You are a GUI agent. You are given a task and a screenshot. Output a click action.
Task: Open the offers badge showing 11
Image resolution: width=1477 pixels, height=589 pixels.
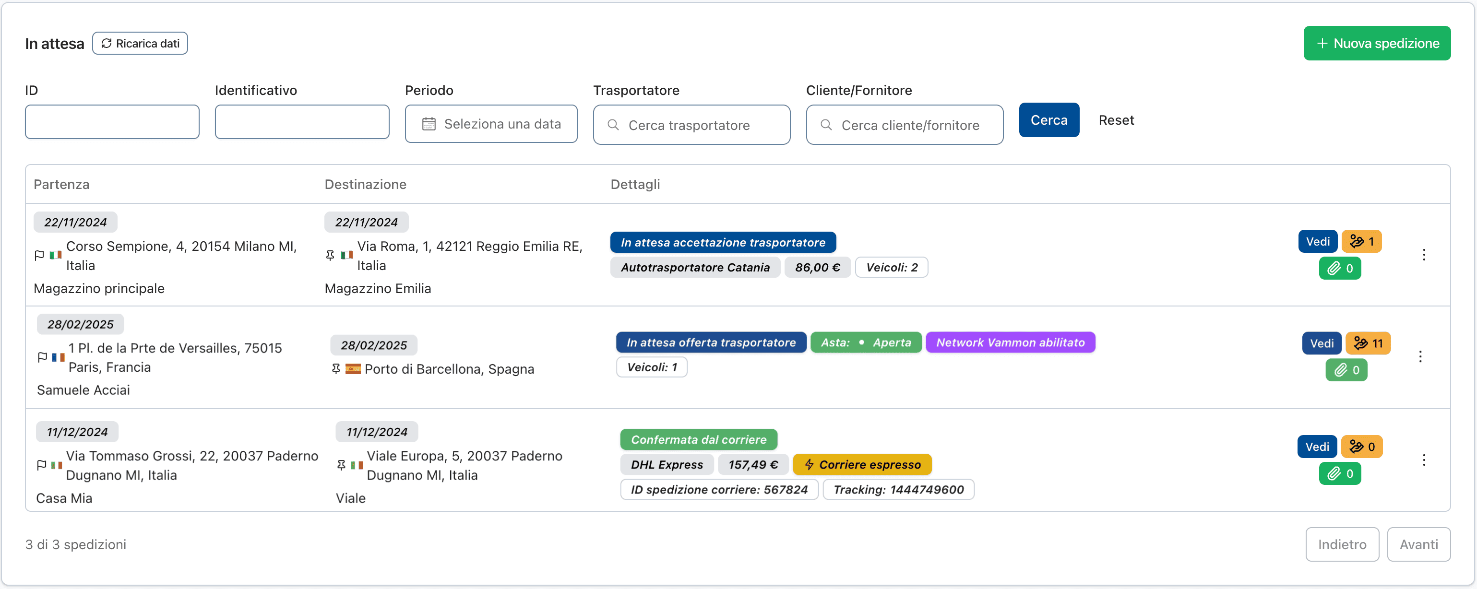click(1368, 343)
